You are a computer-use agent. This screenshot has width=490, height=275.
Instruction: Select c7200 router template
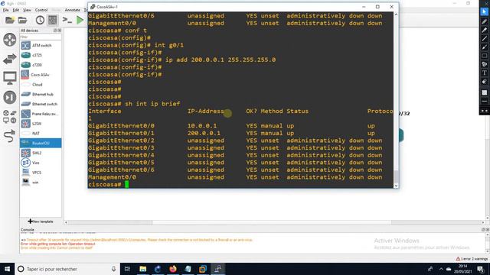(x=41, y=65)
